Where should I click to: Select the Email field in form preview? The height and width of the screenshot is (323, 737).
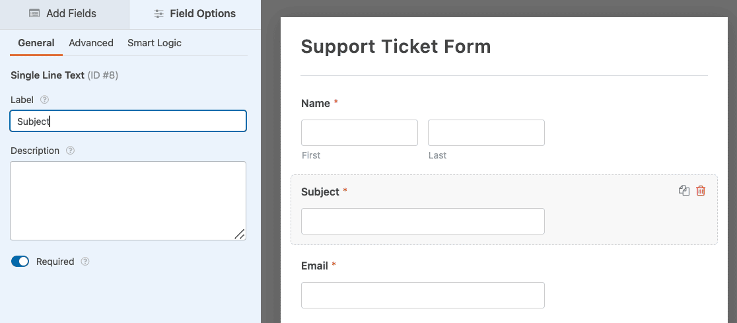tap(423, 295)
